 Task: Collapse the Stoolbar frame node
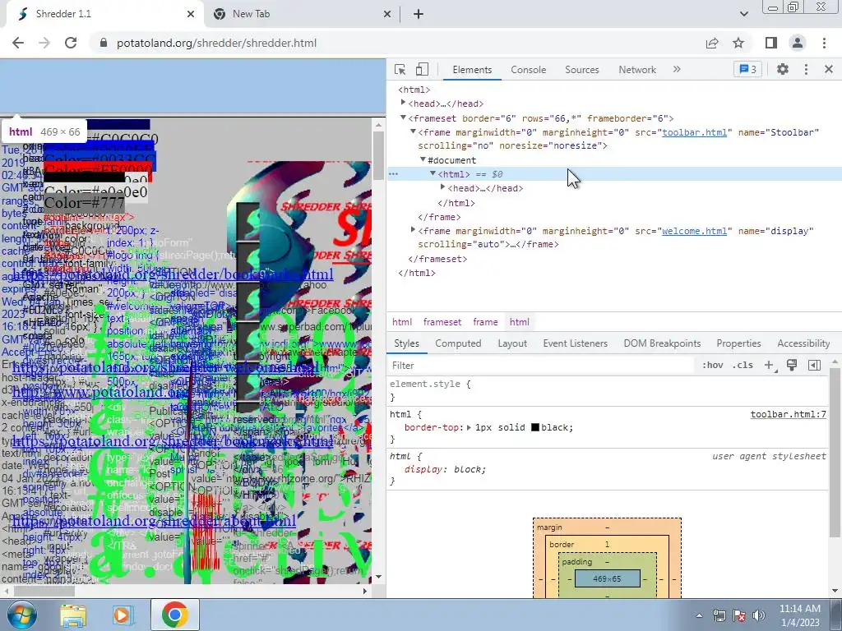point(413,131)
